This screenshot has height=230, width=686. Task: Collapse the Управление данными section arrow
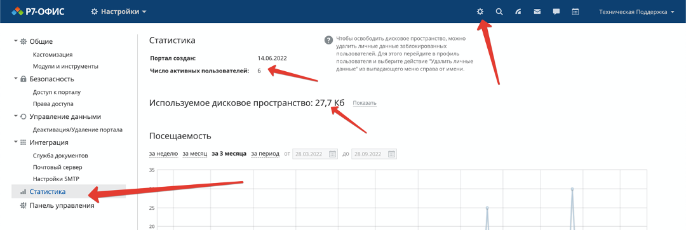16,116
